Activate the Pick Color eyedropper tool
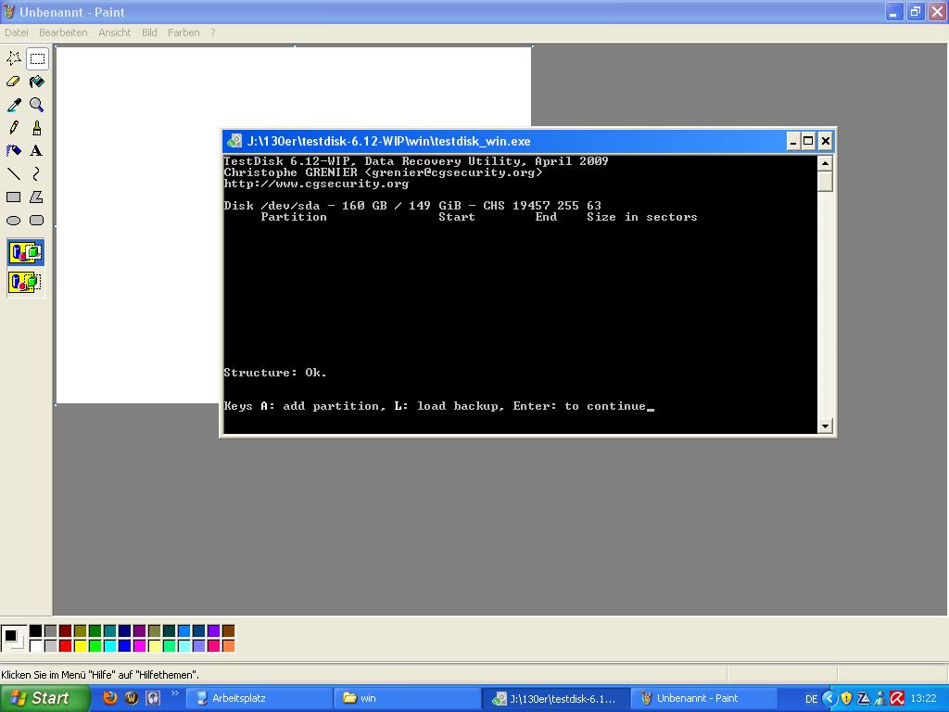 pos(13,105)
